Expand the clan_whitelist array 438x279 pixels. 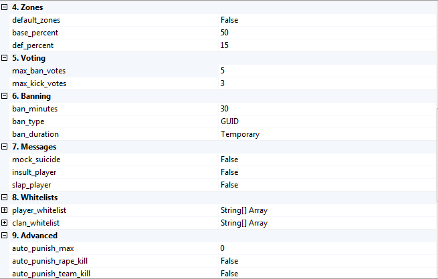pyautogui.click(x=5, y=223)
